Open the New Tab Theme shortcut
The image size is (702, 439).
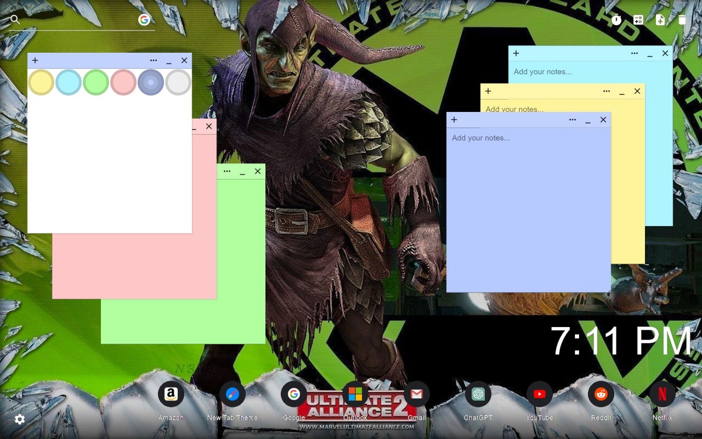[x=233, y=394]
